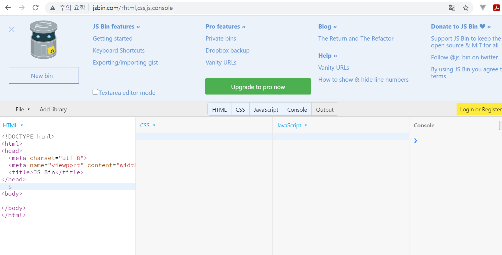The height and width of the screenshot is (255, 502).
Task: Click the Console panel heading
Action: [x=424, y=125]
